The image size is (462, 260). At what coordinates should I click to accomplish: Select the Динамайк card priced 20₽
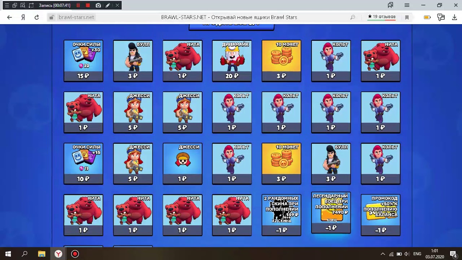tap(232, 61)
